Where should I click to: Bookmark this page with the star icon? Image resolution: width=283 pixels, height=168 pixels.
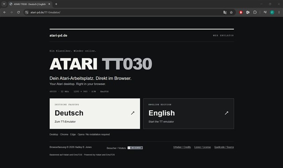point(231,12)
